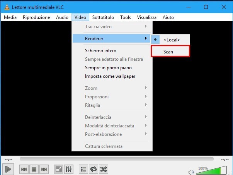Choose Scan in Renderer submenu
The width and height of the screenshot is (233, 175).
pyautogui.click(x=170, y=51)
